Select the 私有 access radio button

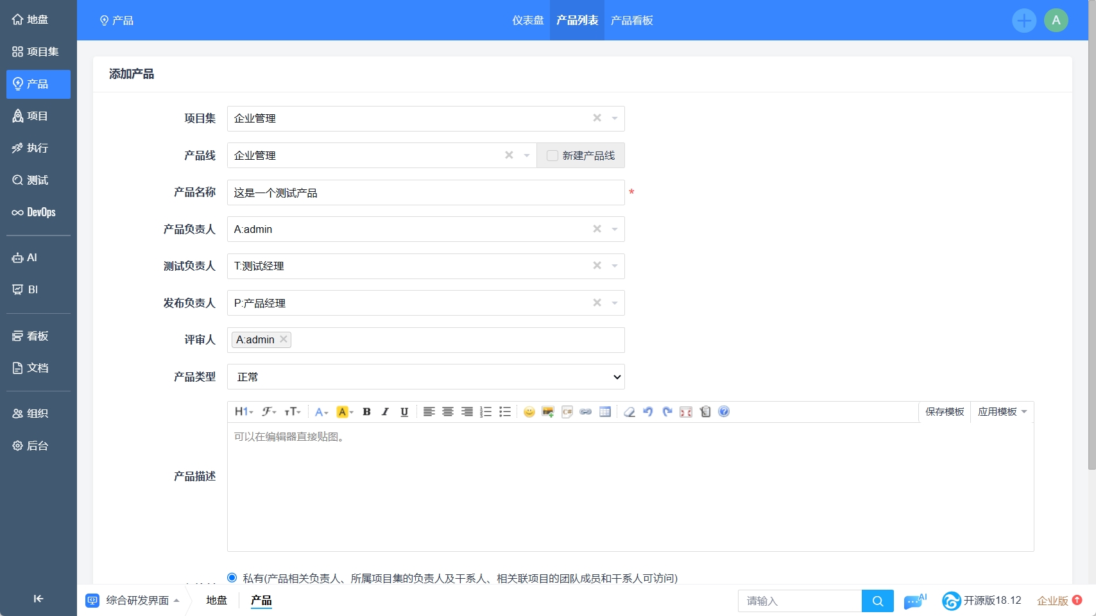[232, 578]
